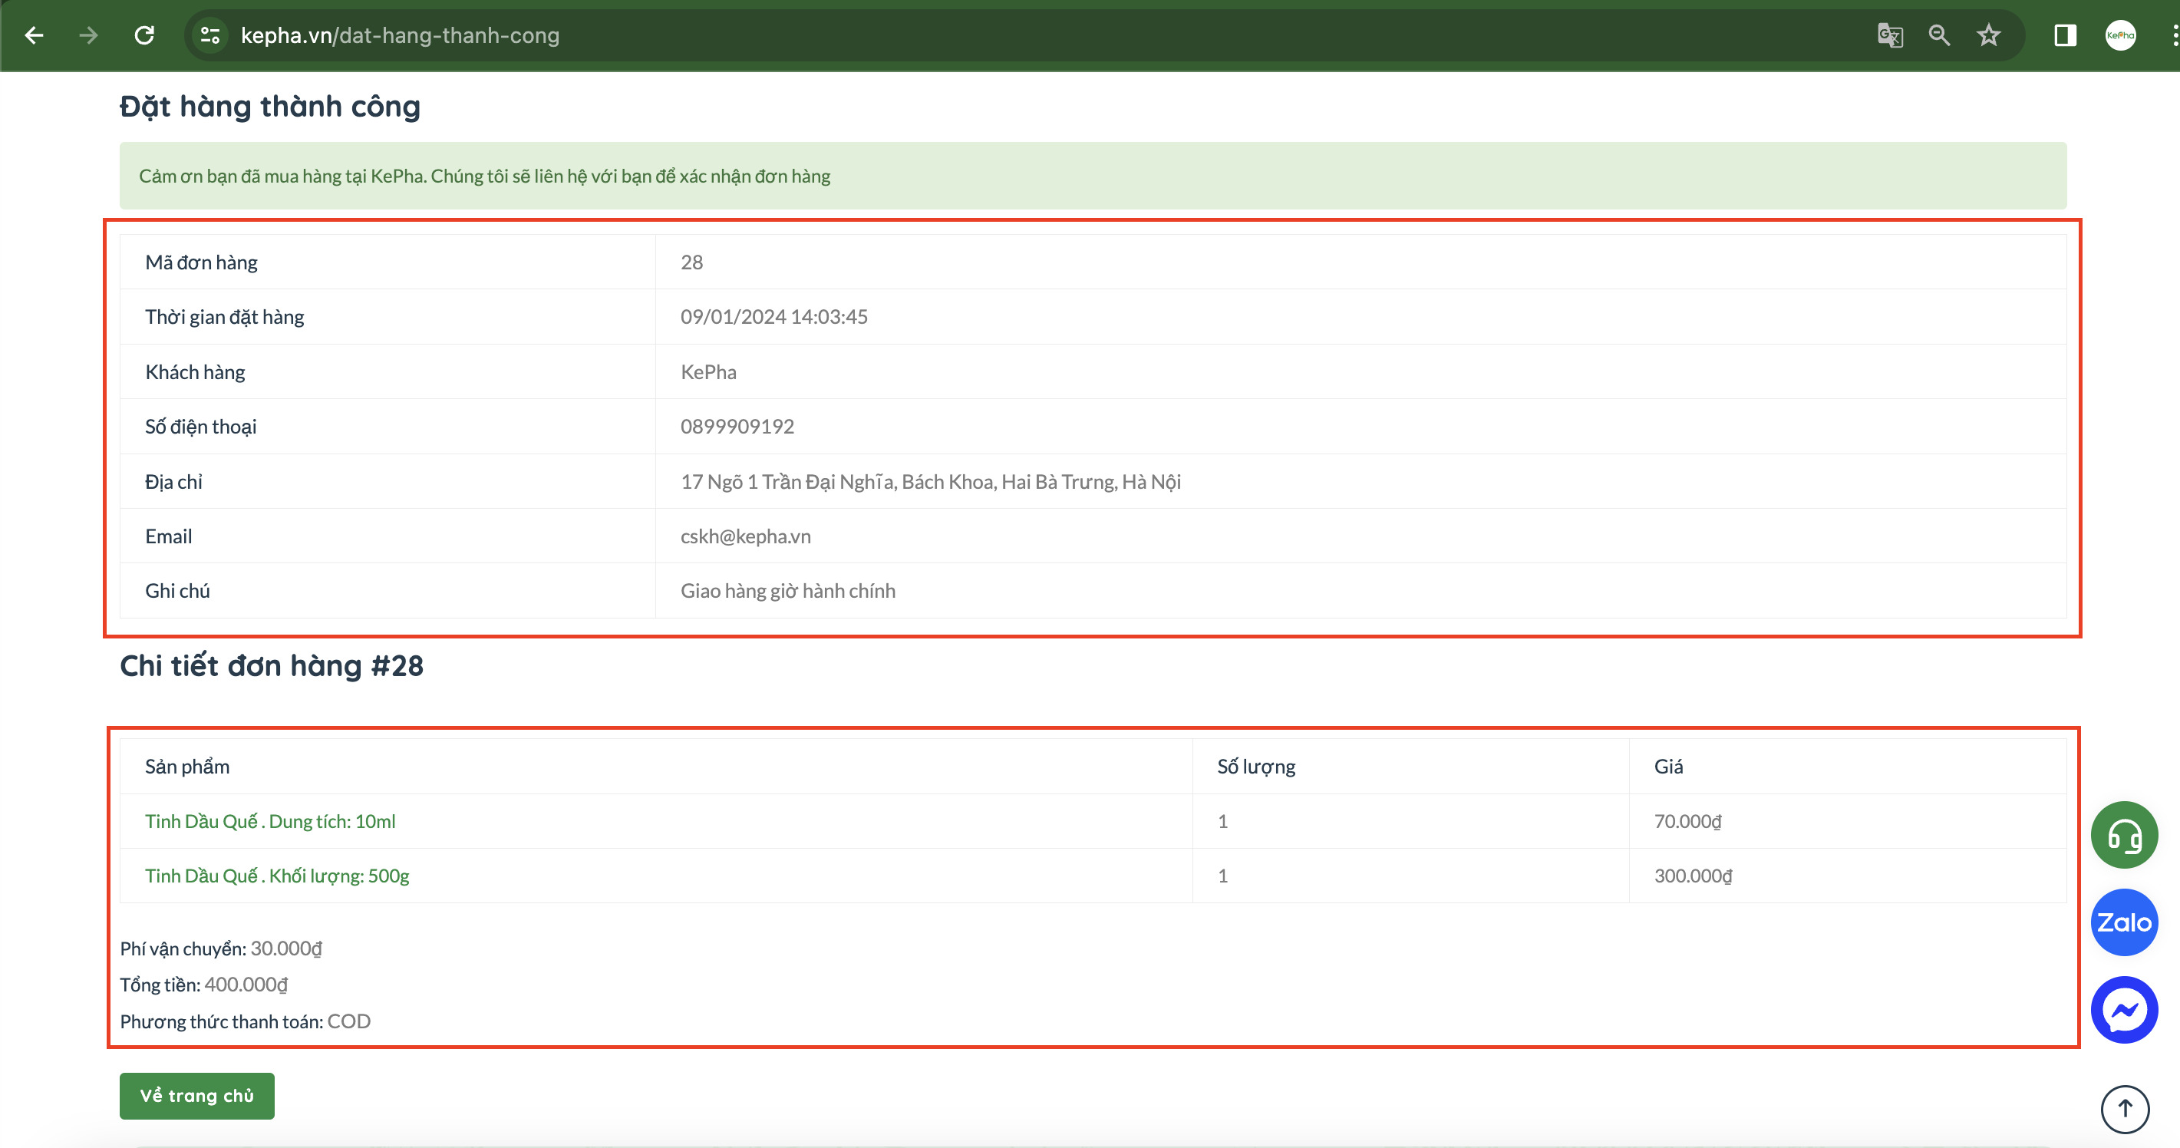Screen dimensions: 2180x1148
Task: Click the customer name value 'KePha'
Action: coord(708,371)
